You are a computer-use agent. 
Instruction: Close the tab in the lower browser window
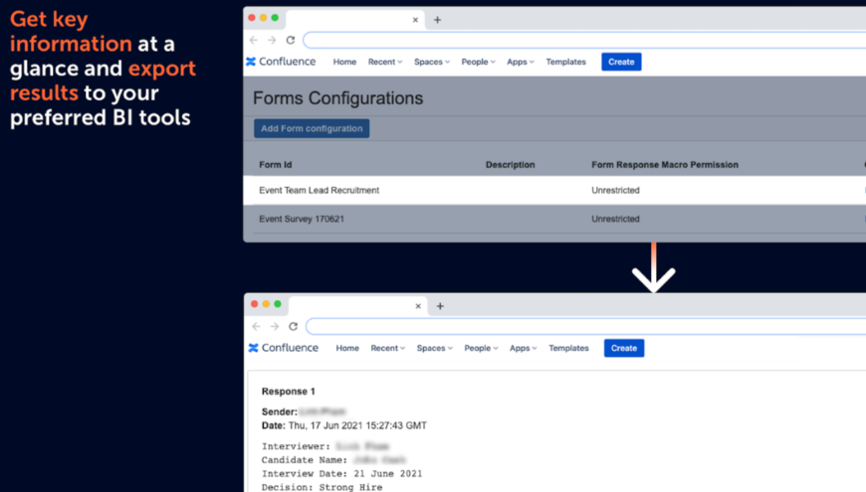tap(418, 306)
